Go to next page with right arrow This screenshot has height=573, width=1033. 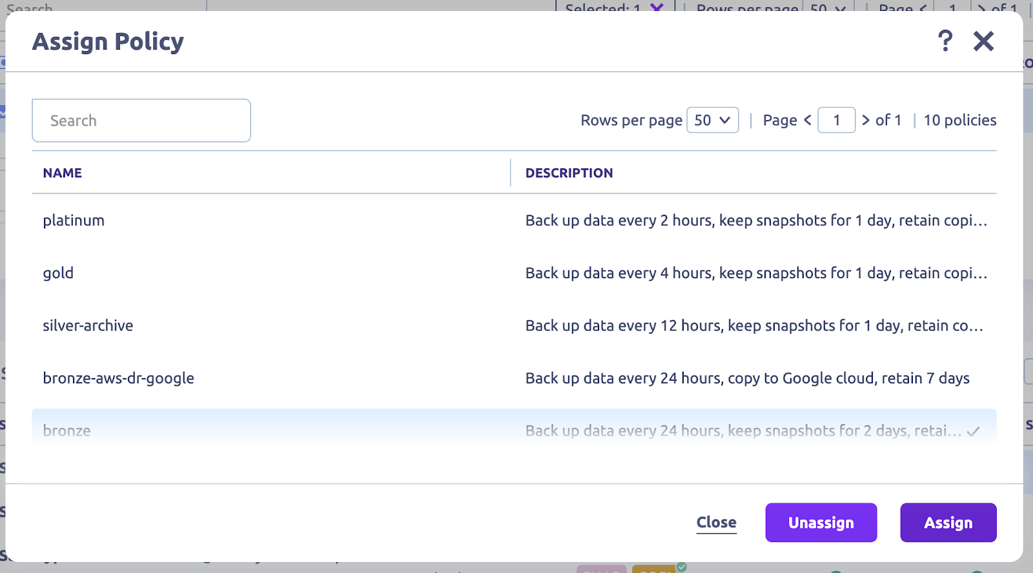[866, 120]
